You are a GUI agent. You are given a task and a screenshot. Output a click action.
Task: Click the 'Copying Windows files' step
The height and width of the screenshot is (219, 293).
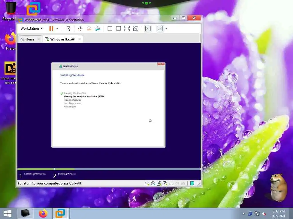click(75, 93)
